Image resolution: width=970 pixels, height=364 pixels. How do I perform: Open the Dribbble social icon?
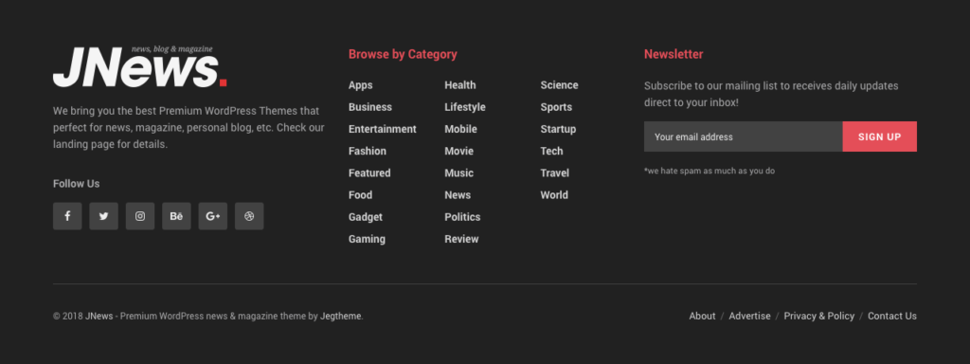point(249,216)
